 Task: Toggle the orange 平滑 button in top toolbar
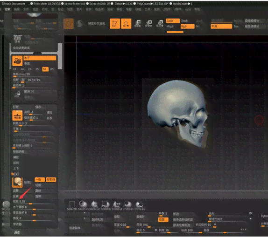(x=221, y=27)
